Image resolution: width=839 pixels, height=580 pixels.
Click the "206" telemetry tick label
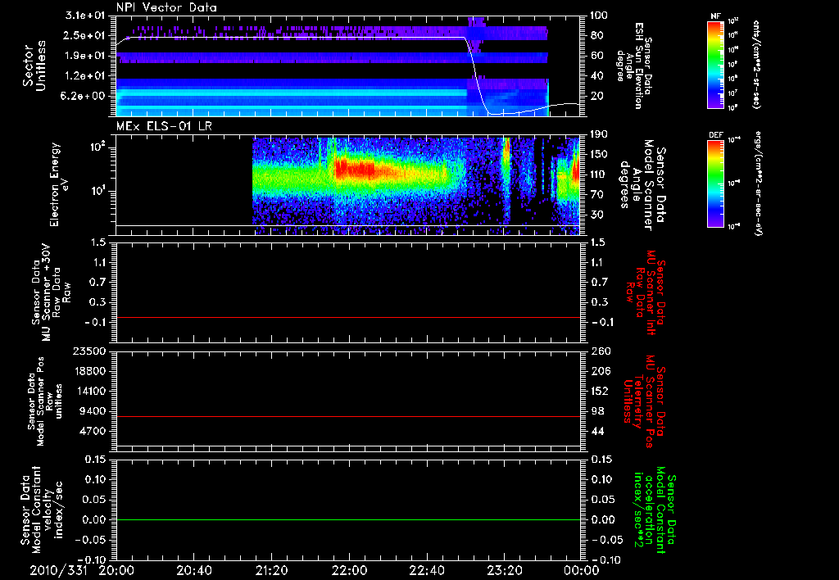click(599, 371)
